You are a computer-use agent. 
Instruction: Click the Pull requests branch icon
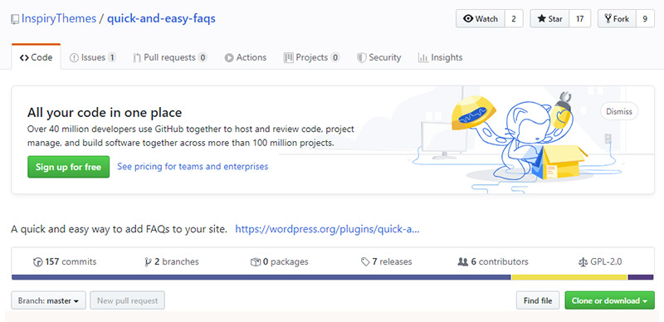point(136,57)
